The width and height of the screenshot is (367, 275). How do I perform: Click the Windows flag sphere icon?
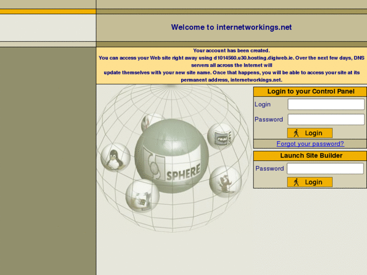click(142, 196)
